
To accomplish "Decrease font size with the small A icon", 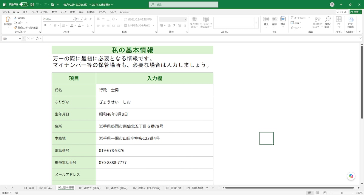I will (x=91, y=19).
